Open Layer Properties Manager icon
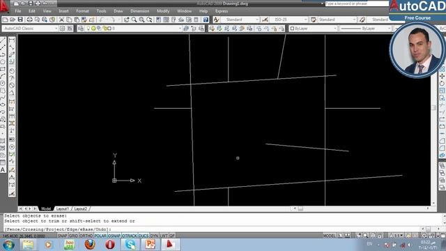This screenshot has height=251, width=446. [81, 29]
